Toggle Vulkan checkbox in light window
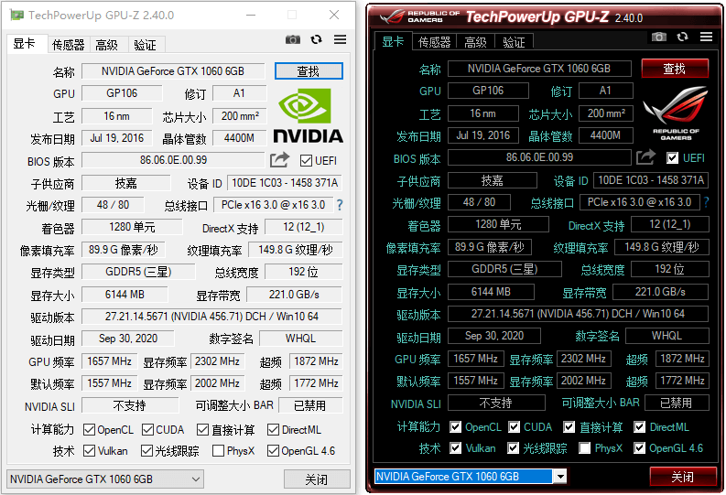 tap(89, 450)
